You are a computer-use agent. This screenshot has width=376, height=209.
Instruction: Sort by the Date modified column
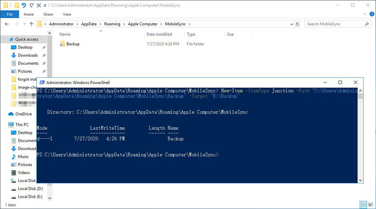click(x=159, y=34)
